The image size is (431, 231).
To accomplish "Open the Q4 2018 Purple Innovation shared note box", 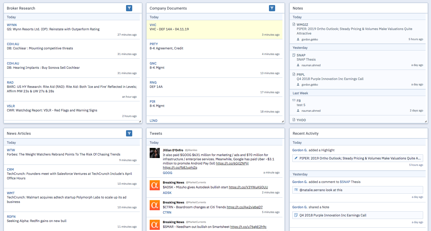I will [358, 215].
